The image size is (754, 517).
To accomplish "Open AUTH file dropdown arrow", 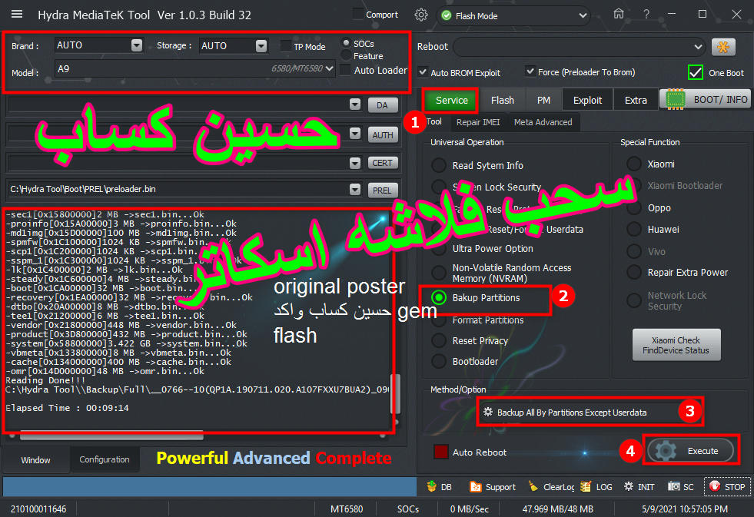I will [355, 134].
